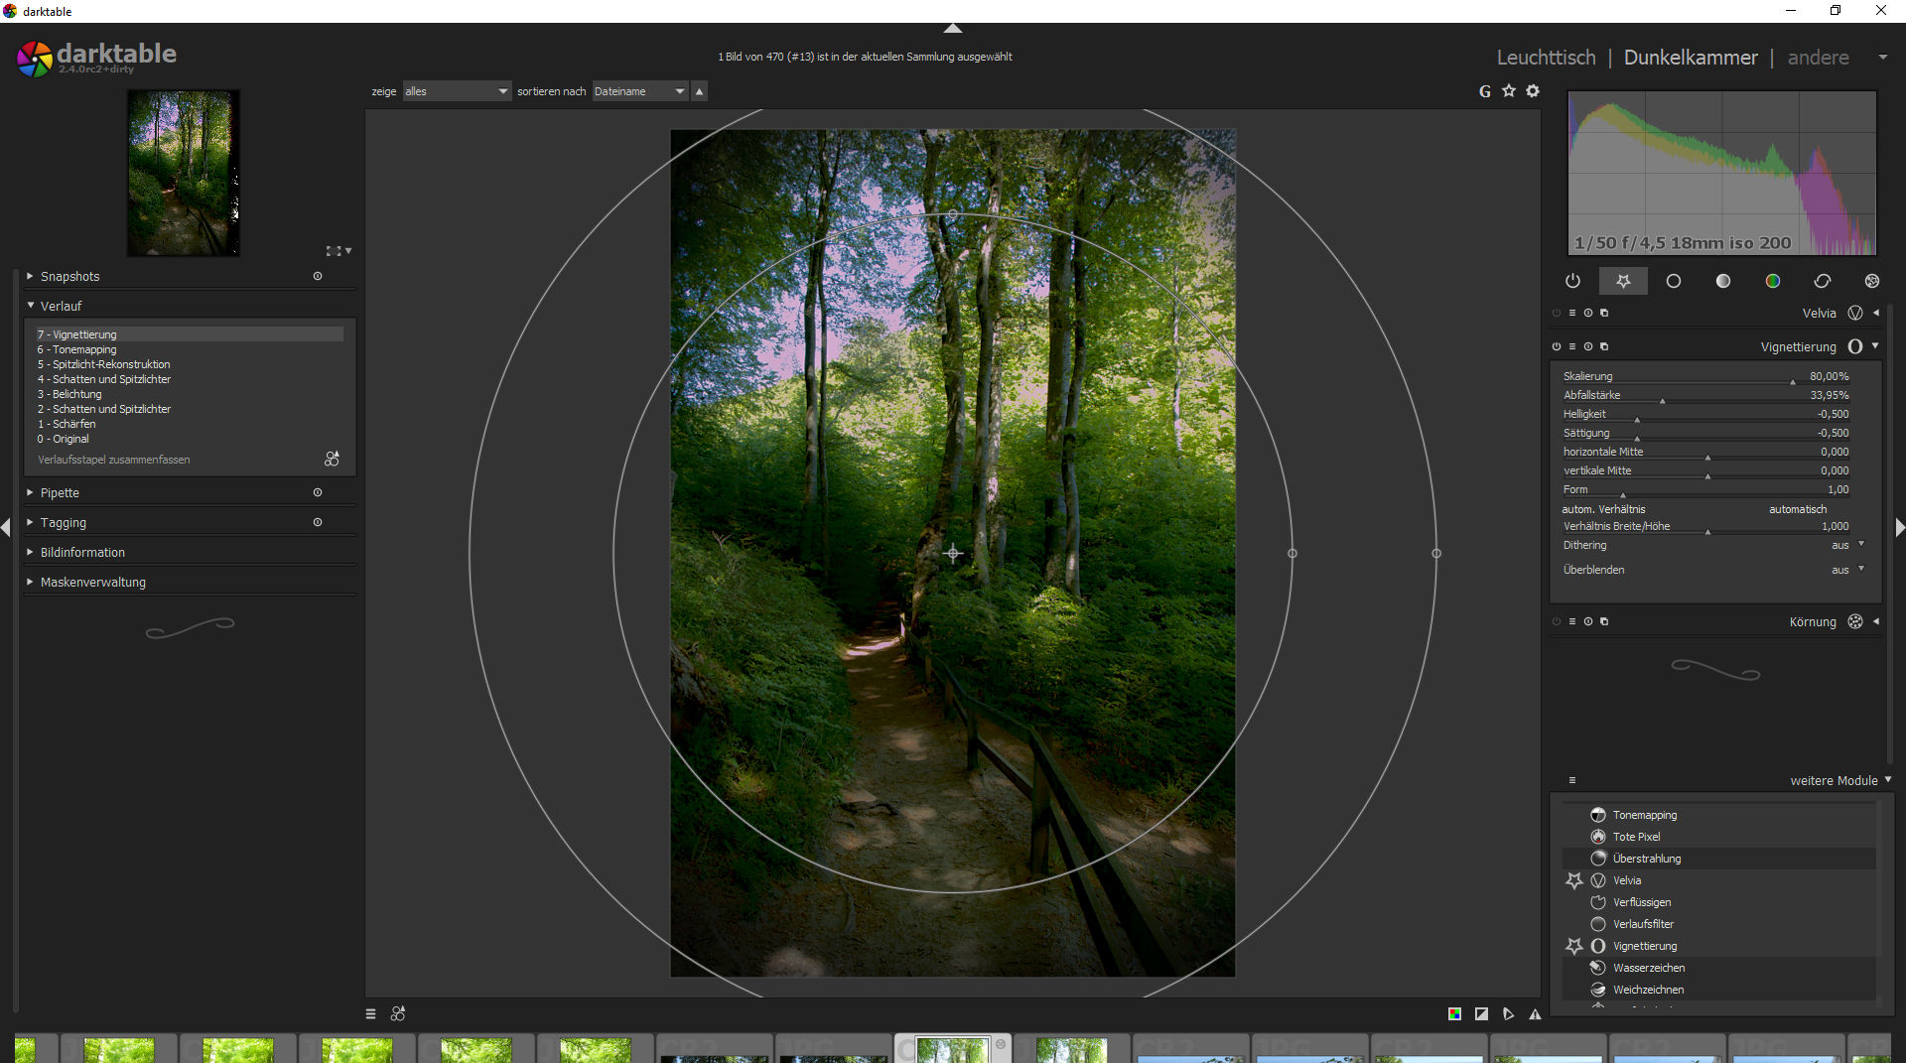Screen dimensions: 1906x1063
Task: Open Körnung presets menu icon
Action: click(x=1572, y=621)
